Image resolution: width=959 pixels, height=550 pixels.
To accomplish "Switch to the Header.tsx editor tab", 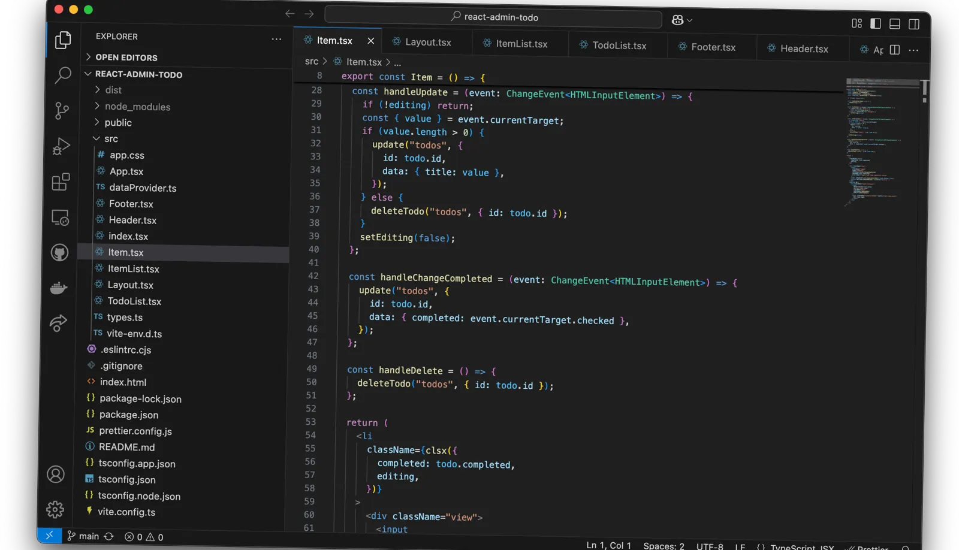I will (804, 49).
